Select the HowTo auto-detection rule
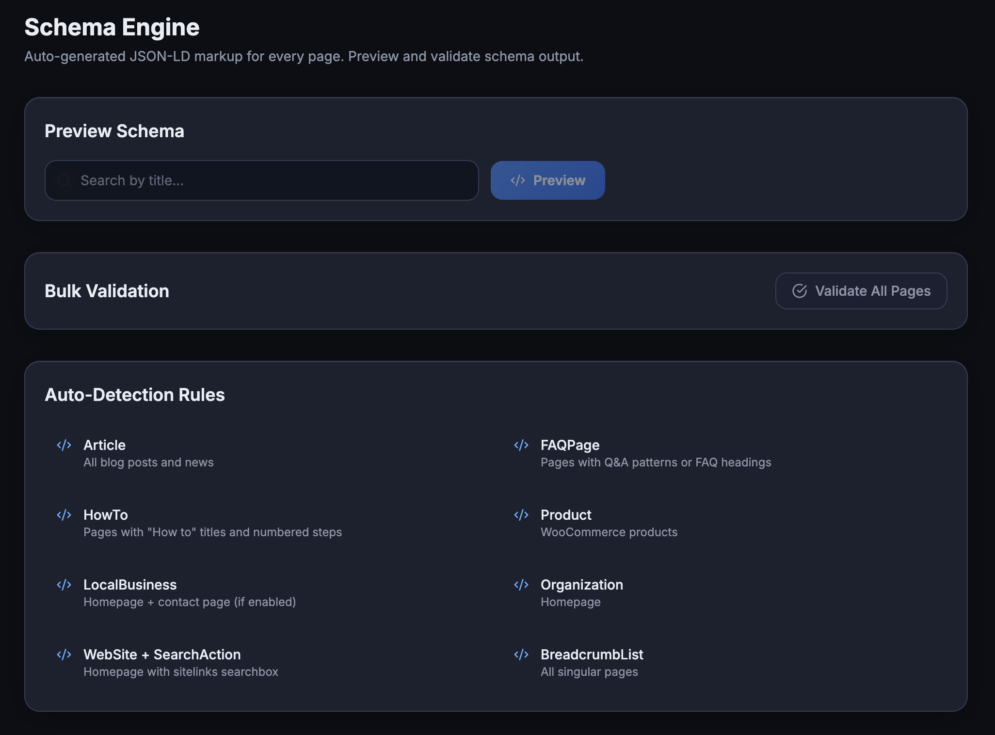Image resolution: width=995 pixels, height=735 pixels. [106, 515]
